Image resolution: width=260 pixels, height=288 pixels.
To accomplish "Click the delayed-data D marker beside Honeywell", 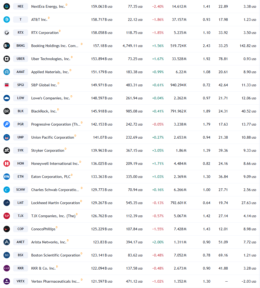I will pyautogui.click(x=80, y=162).
